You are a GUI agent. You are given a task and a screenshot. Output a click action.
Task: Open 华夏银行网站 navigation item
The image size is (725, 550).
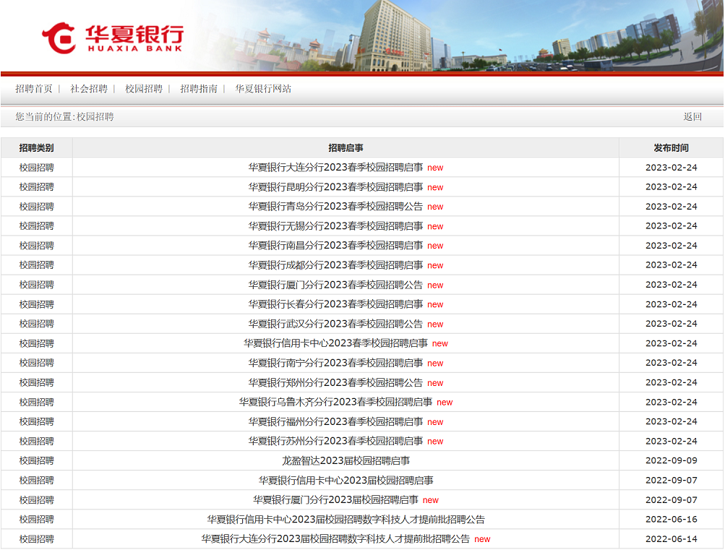(x=263, y=89)
